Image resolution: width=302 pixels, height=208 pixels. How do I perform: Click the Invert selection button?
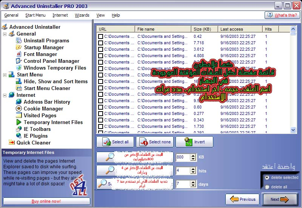194,142
